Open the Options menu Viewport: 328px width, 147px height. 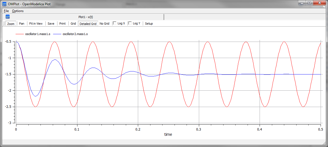[18, 11]
